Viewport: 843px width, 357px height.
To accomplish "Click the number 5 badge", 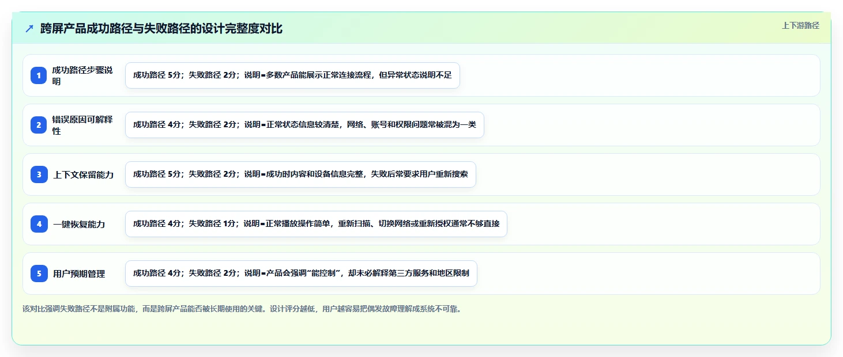I will pyautogui.click(x=39, y=274).
